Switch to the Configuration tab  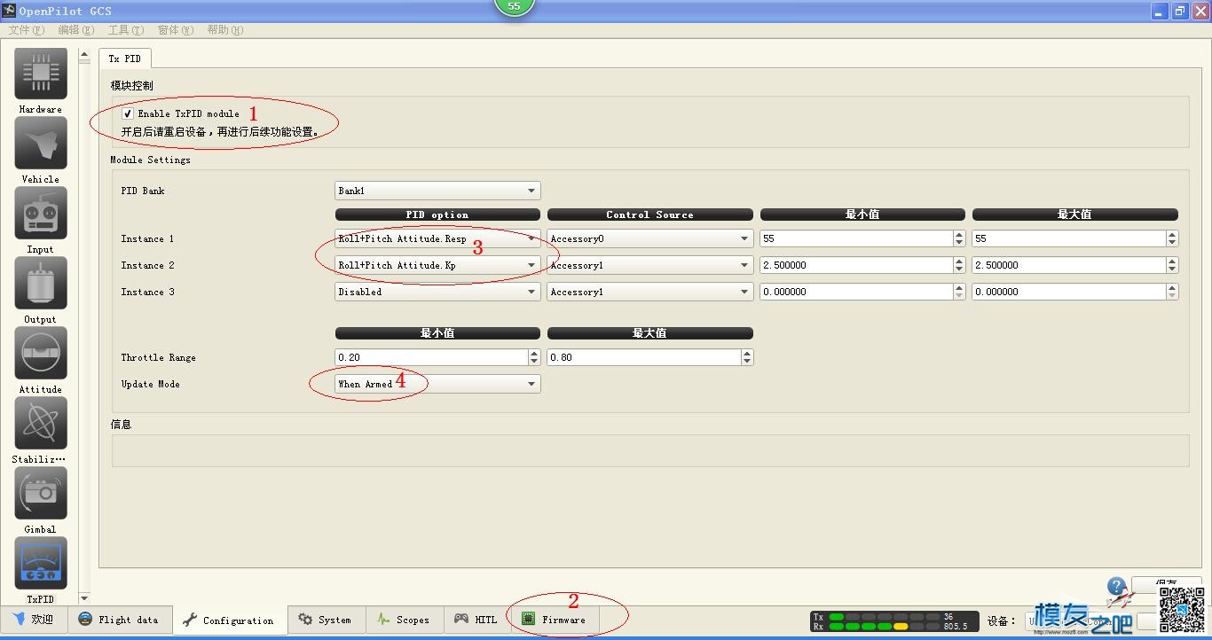pyautogui.click(x=229, y=620)
